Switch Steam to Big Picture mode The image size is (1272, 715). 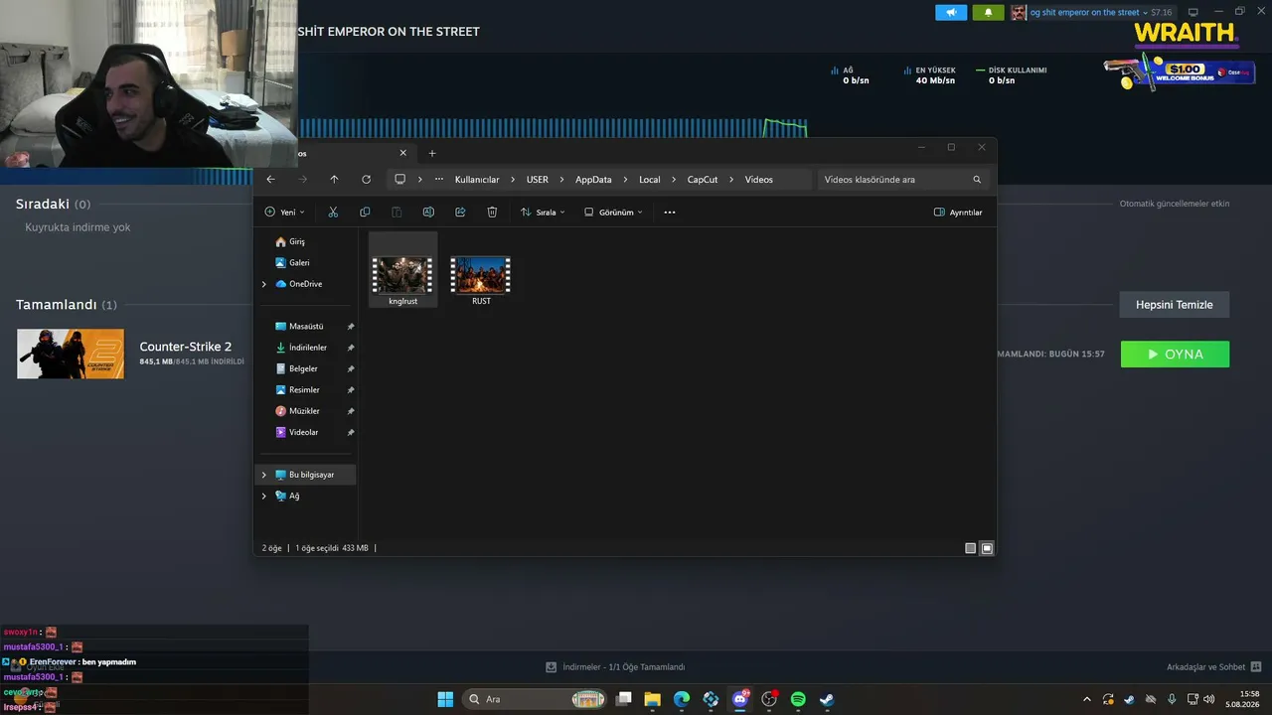[x=1193, y=12]
